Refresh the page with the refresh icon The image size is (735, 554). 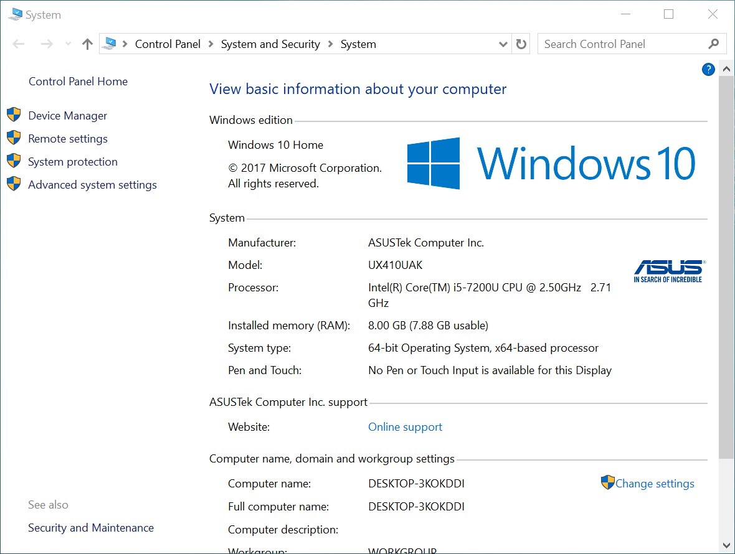pos(521,44)
